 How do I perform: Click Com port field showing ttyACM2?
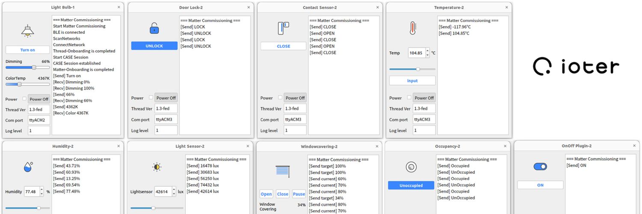tap(39, 120)
